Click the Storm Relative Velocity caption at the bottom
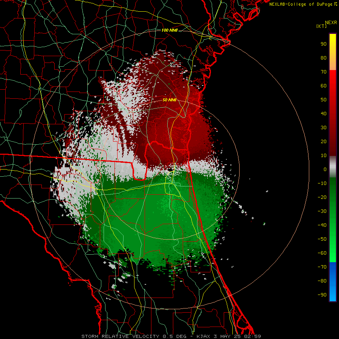The height and width of the screenshot is (339, 339). point(171,336)
